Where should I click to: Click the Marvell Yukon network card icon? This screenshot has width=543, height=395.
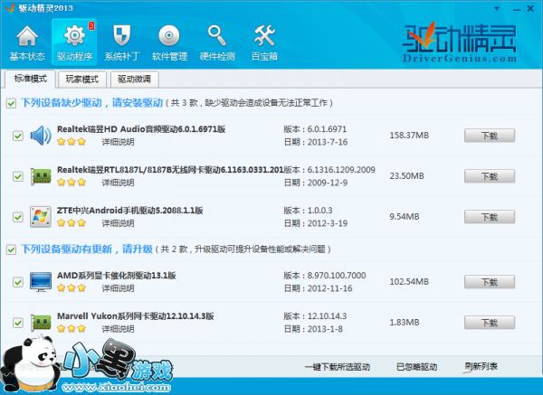pos(41,323)
